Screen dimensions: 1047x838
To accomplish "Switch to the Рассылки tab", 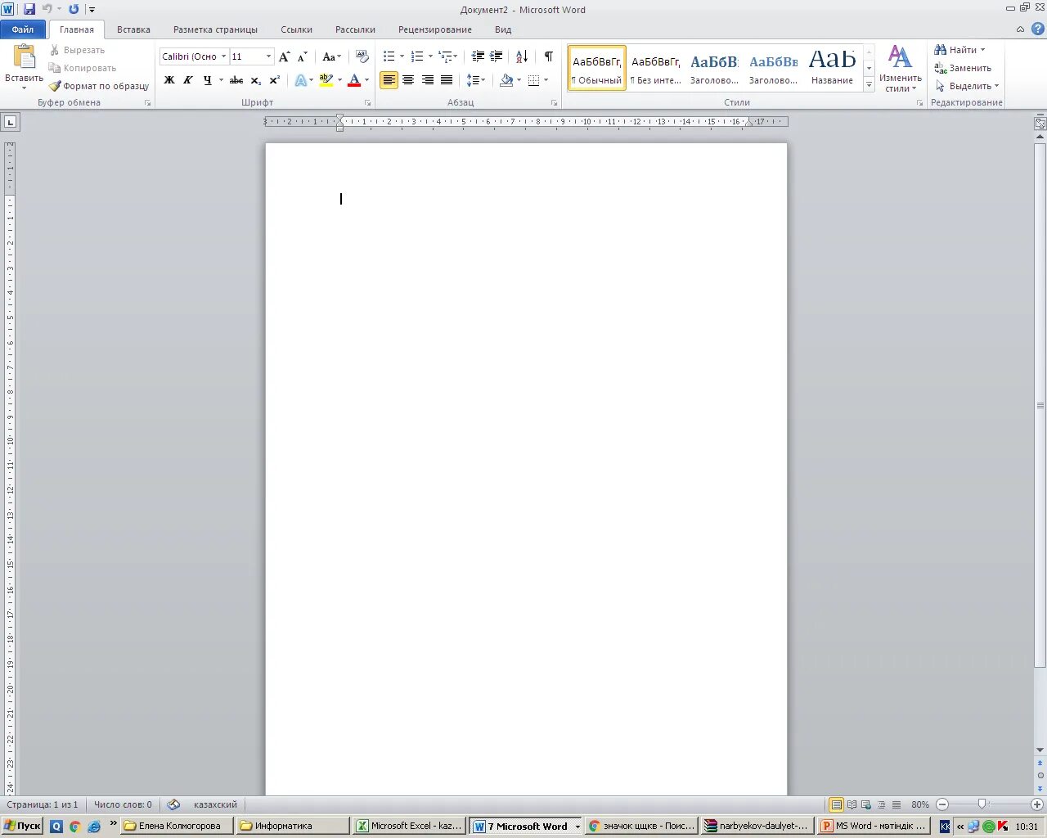I will pyautogui.click(x=355, y=29).
